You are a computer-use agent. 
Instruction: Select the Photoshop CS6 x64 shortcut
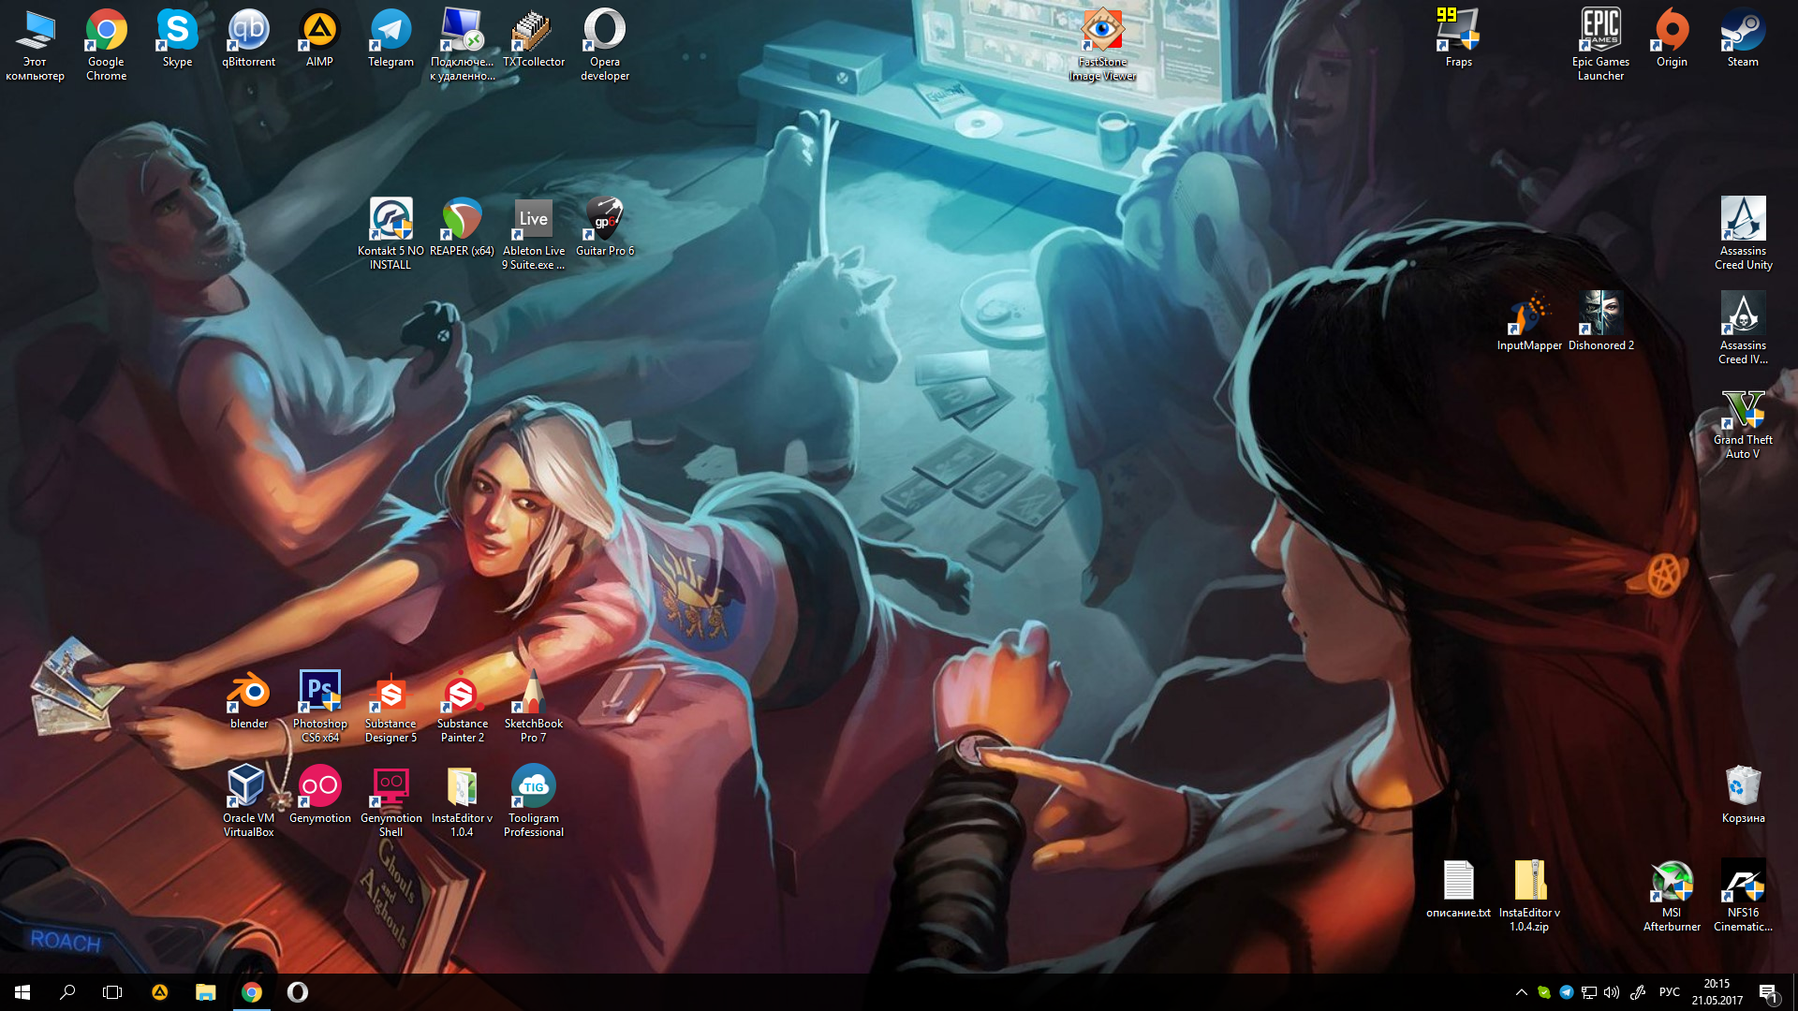pos(319,707)
